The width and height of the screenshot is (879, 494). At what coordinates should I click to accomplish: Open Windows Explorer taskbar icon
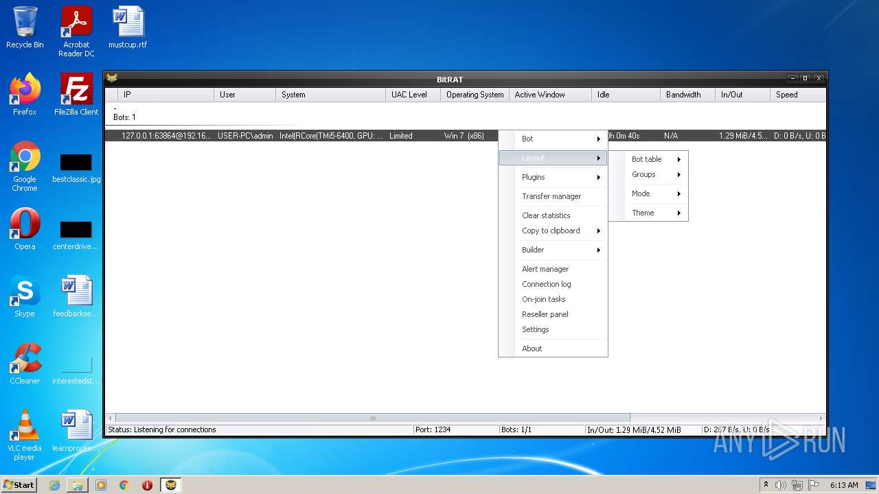click(x=78, y=485)
